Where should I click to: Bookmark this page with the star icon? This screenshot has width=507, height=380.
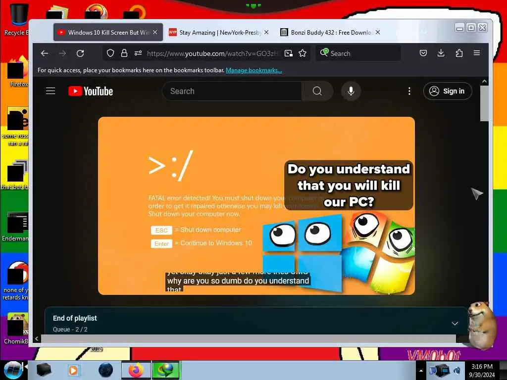click(x=303, y=53)
